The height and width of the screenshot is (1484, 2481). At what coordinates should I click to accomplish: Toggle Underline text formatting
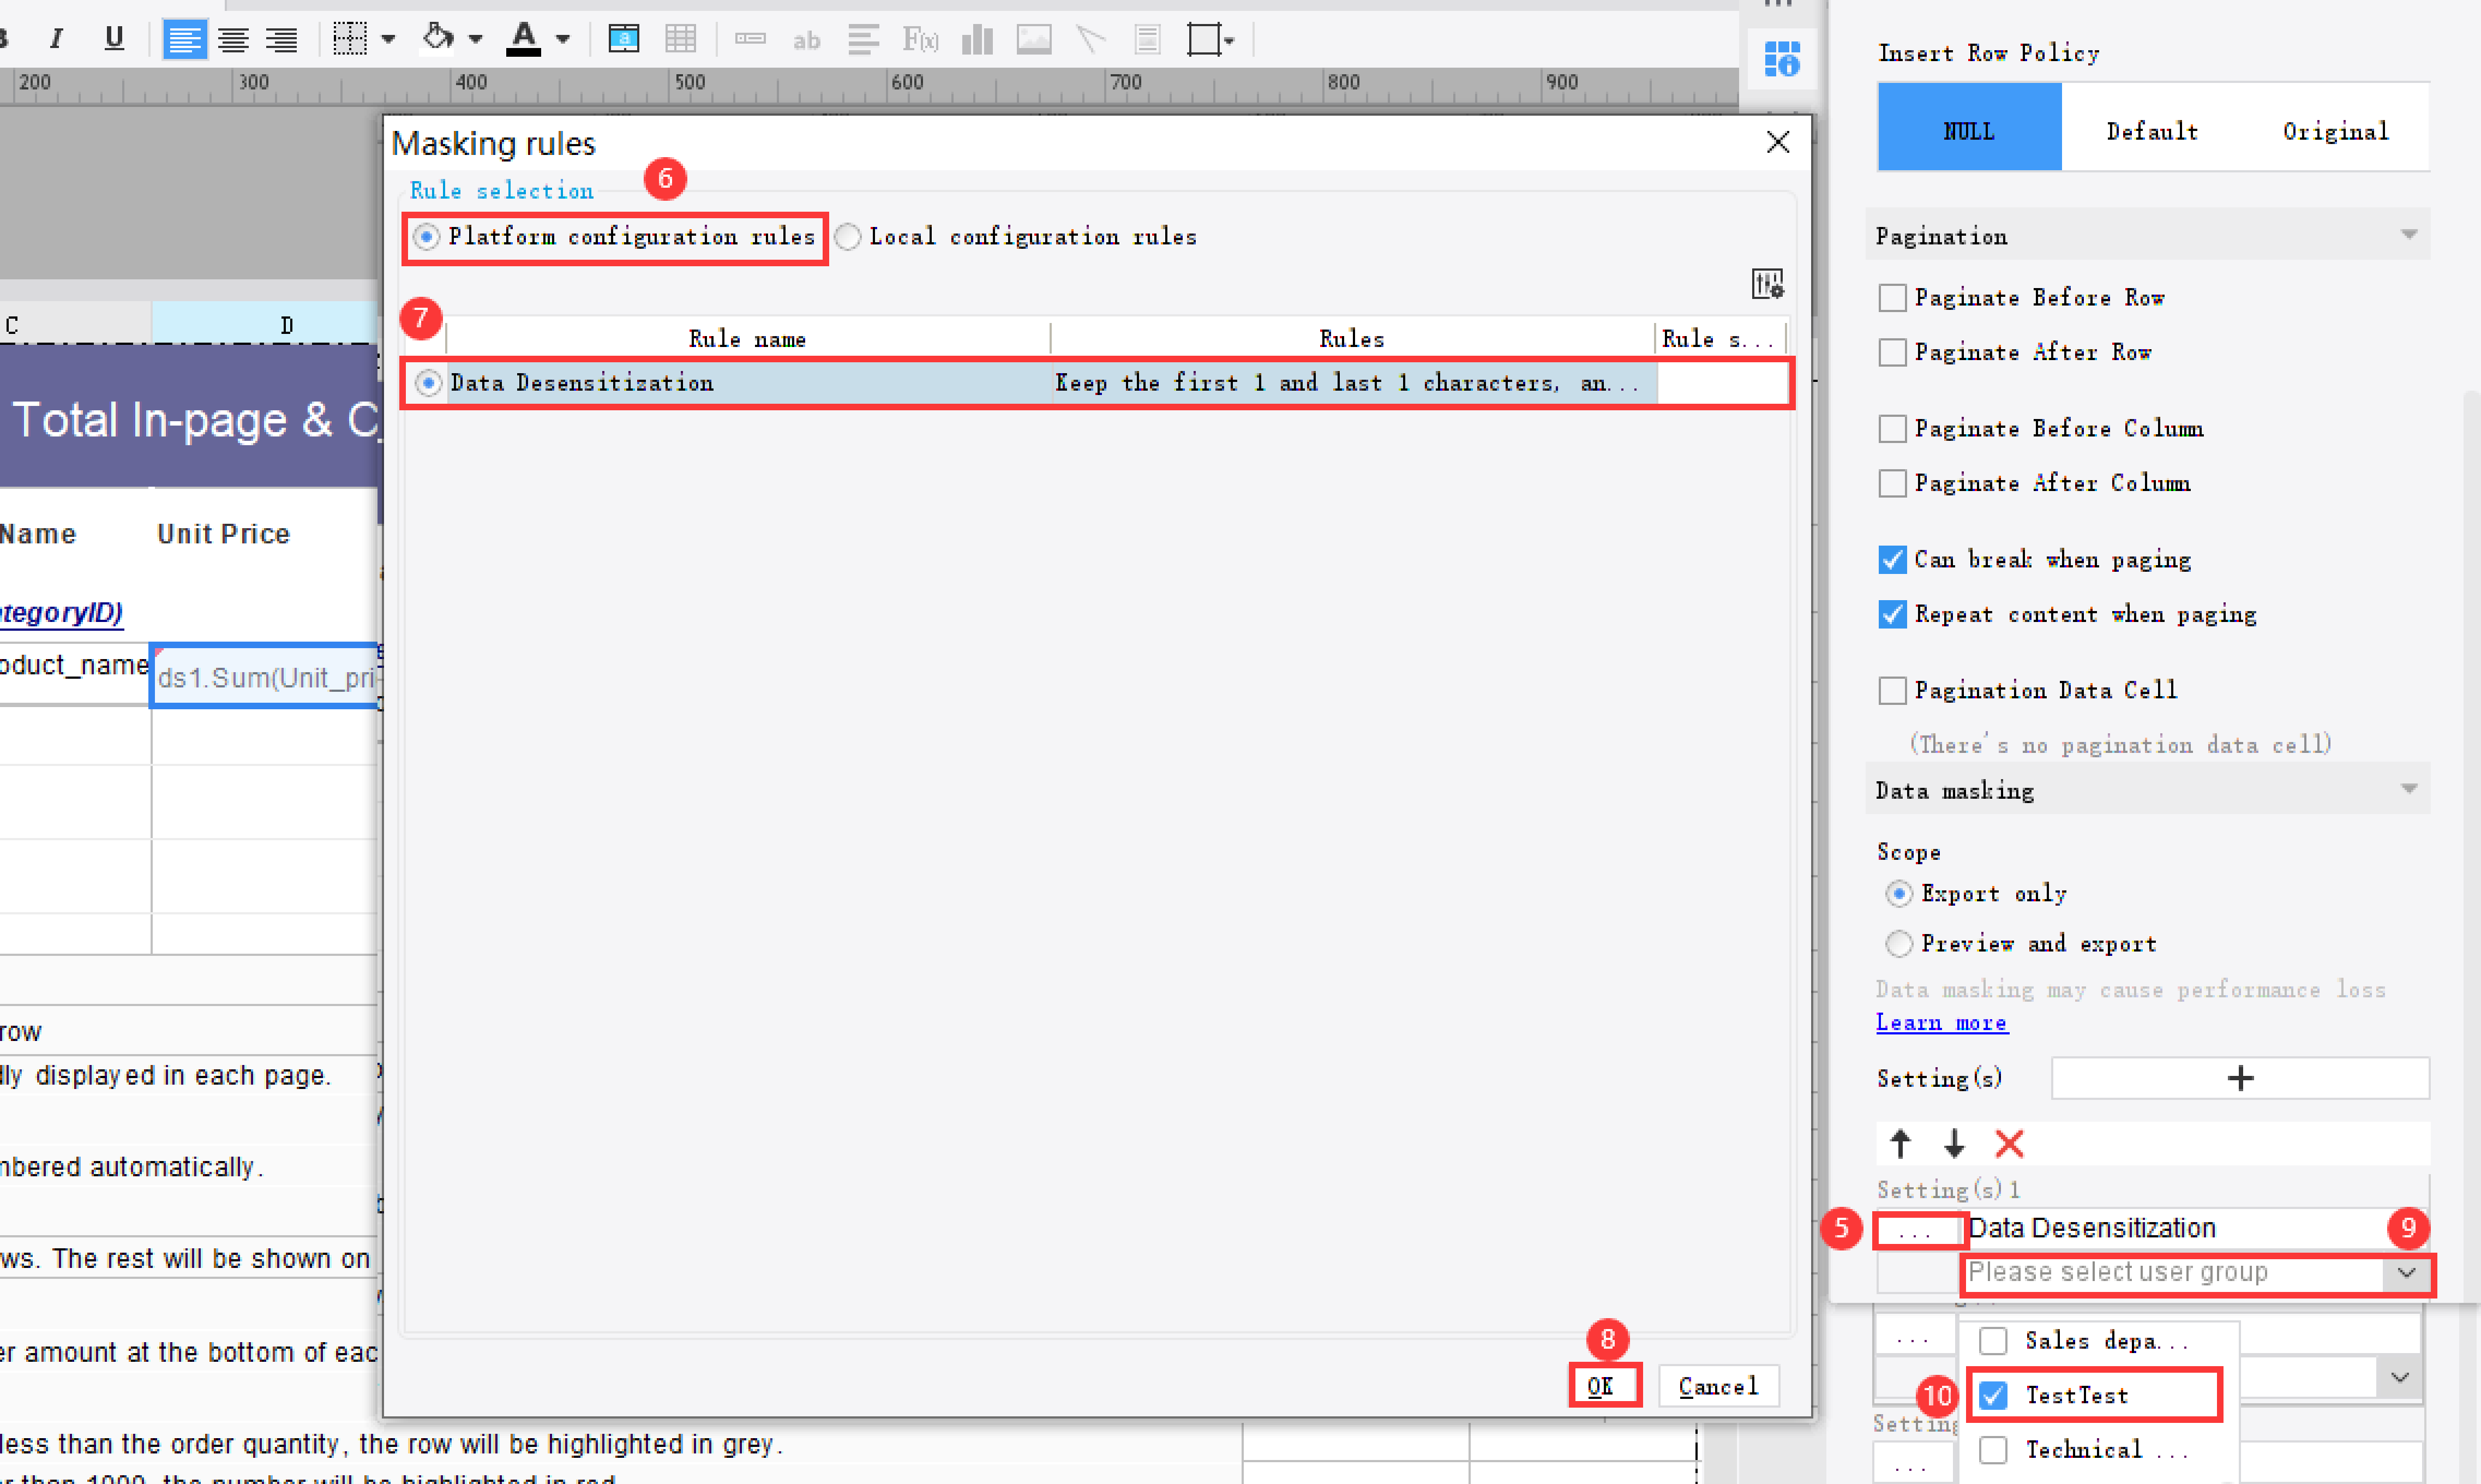pyautogui.click(x=114, y=39)
